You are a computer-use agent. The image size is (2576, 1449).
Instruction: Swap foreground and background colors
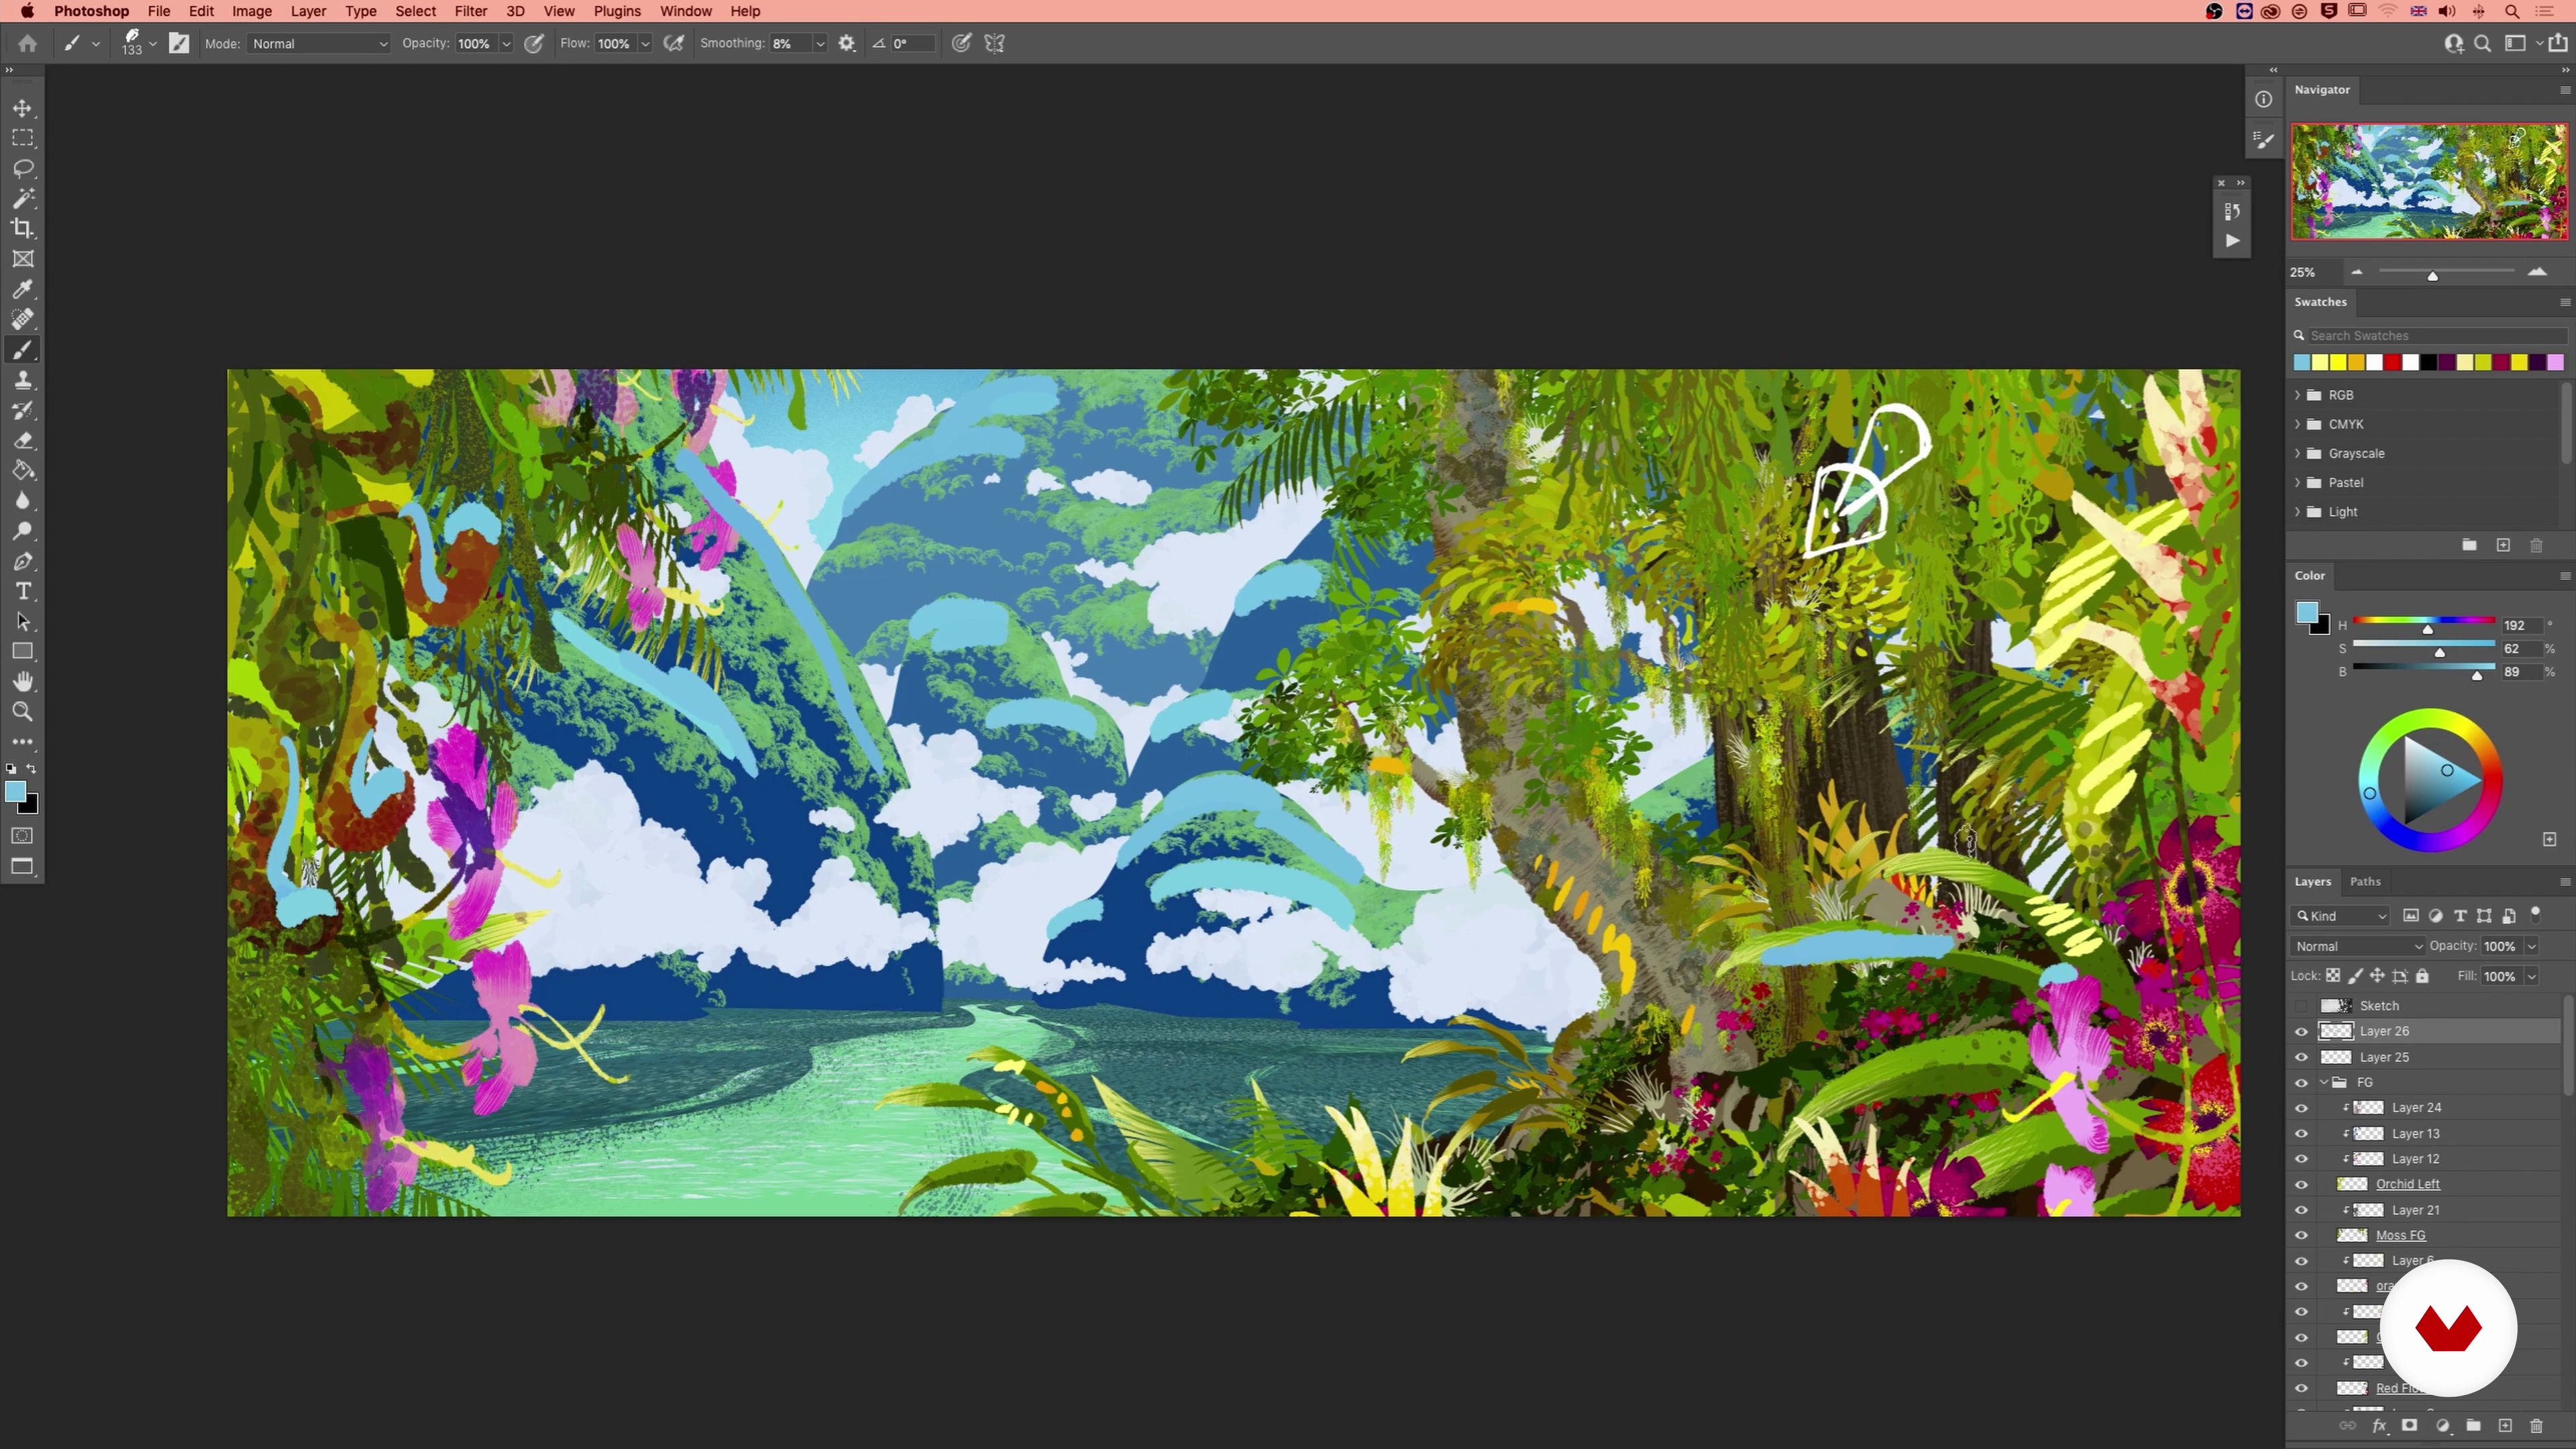(x=32, y=769)
